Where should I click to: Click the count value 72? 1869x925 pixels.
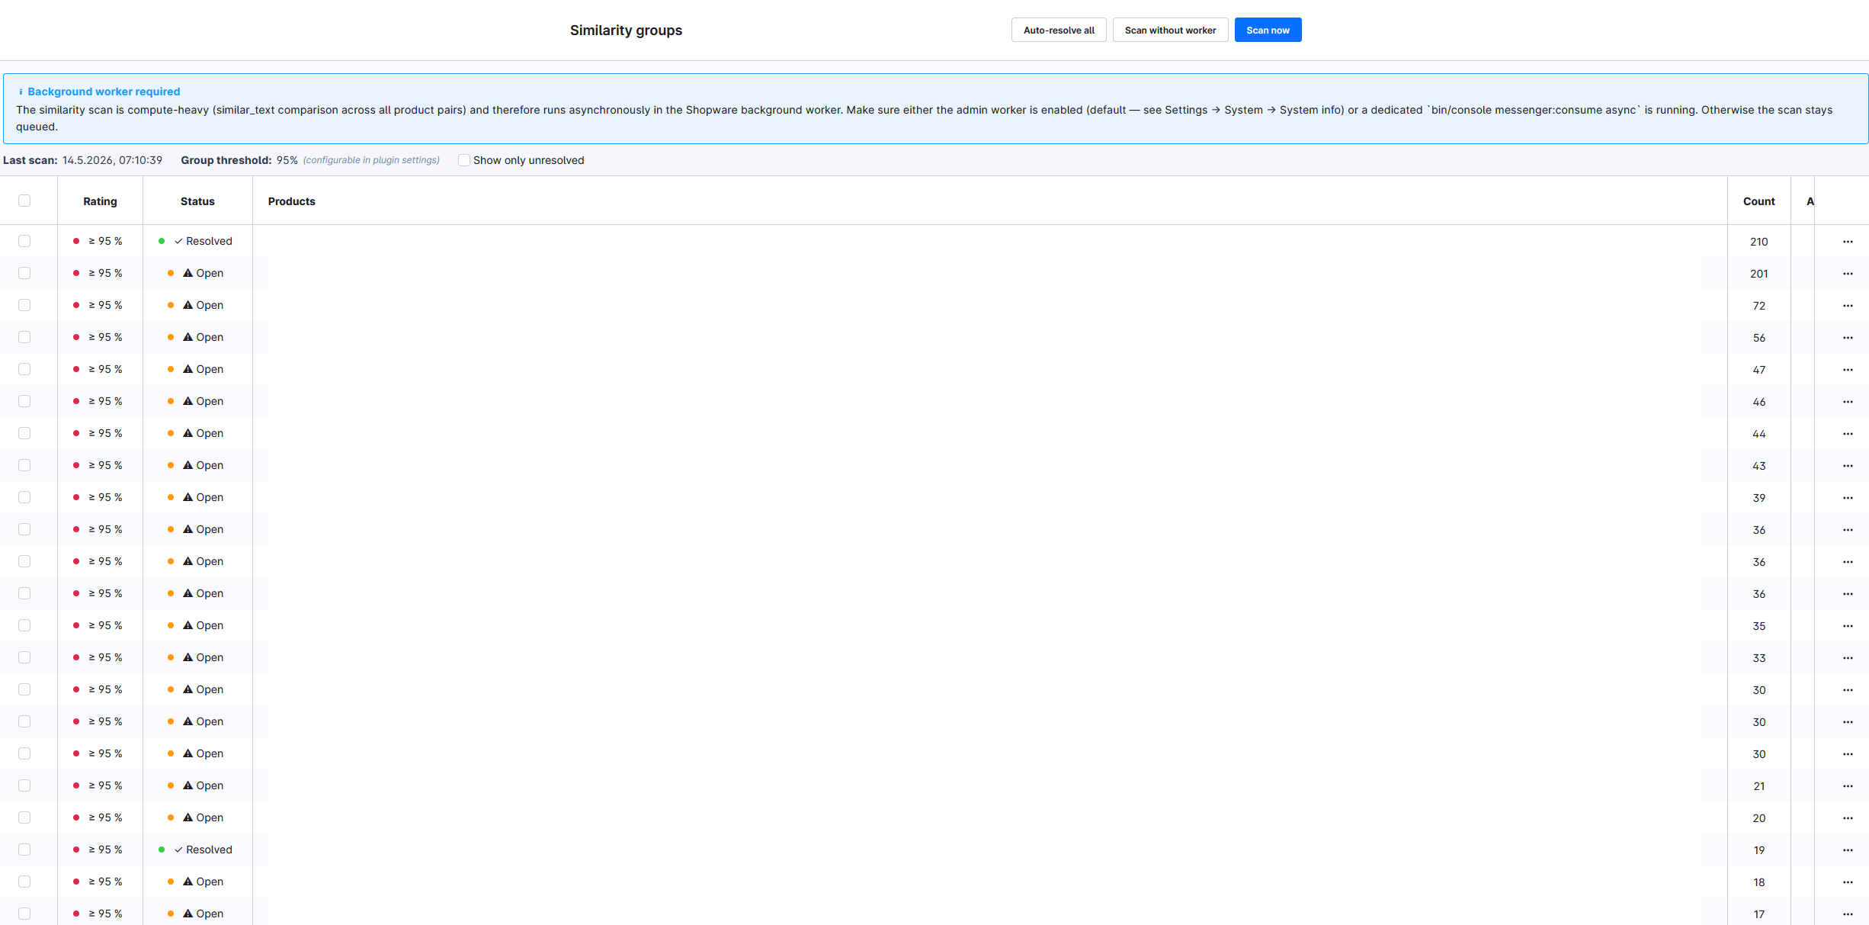coord(1758,306)
